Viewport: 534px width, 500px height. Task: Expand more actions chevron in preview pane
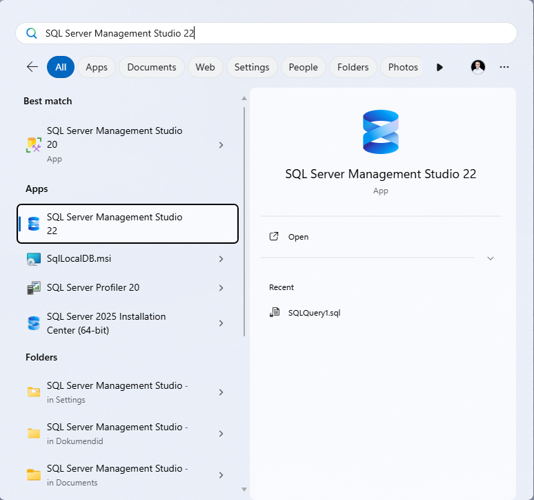(x=491, y=258)
